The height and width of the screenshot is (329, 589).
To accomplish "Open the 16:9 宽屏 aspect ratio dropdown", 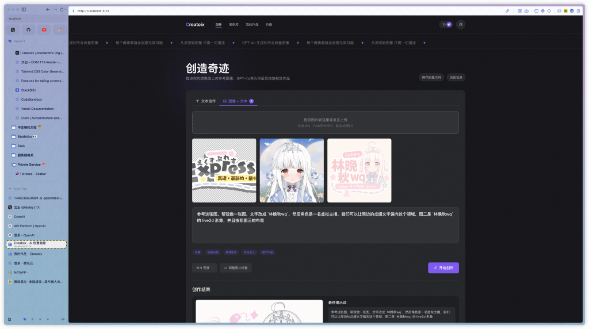I will 205,268.
